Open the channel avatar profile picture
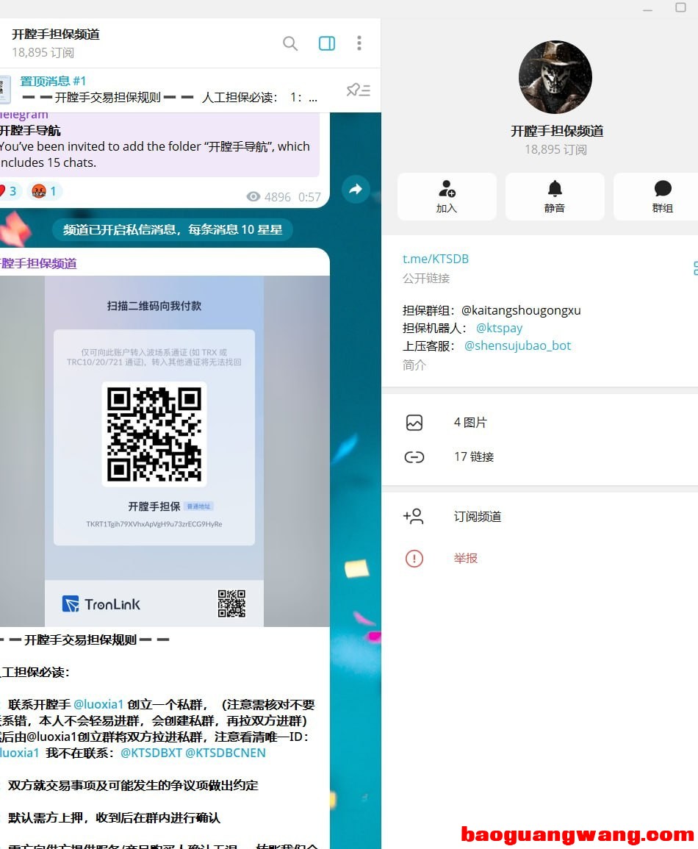698x849 pixels. tap(555, 77)
